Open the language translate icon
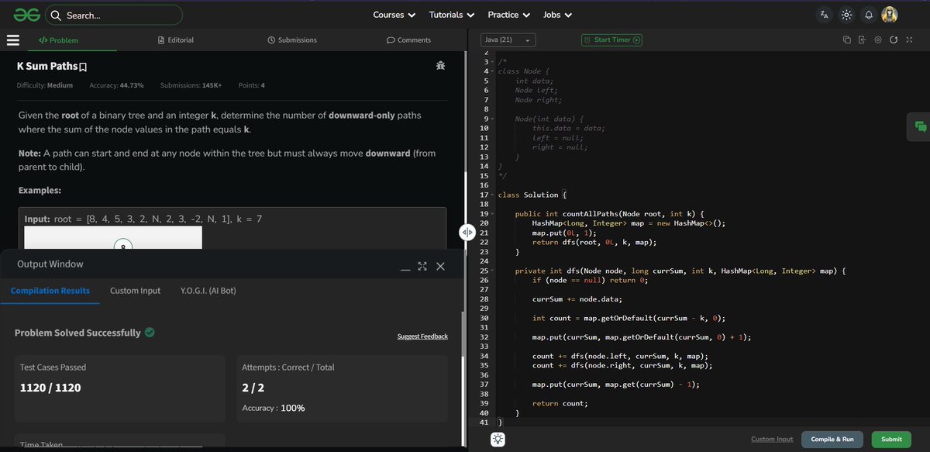930x452 pixels. (x=824, y=15)
